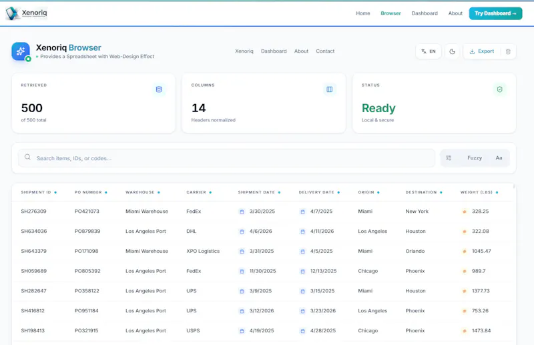This screenshot has height=345, width=534.
Task: Toggle Fuzzy search mode
Action: (x=475, y=158)
